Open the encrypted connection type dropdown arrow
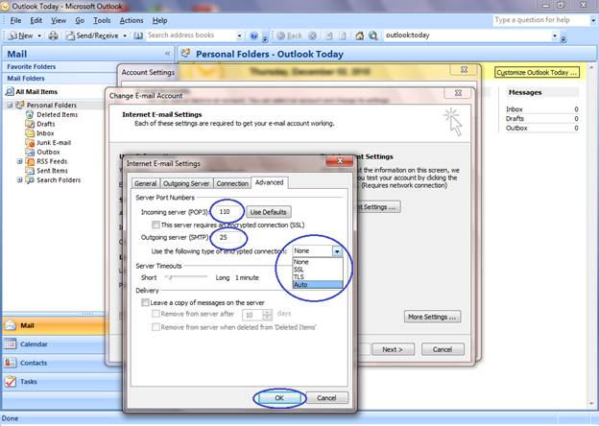Viewport: 599px width, 426px height. pyautogui.click(x=337, y=251)
